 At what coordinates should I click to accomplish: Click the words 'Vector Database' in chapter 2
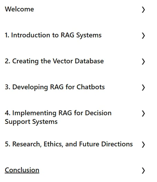point(78,61)
